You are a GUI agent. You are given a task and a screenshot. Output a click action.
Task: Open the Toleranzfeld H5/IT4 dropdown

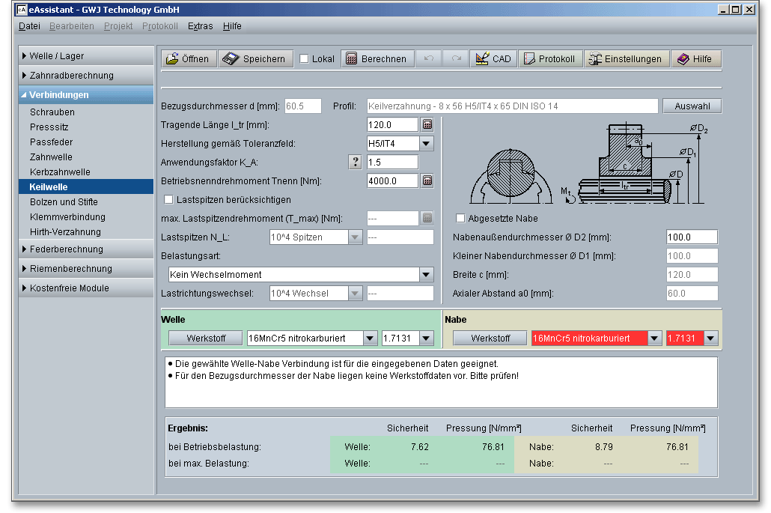(x=426, y=144)
